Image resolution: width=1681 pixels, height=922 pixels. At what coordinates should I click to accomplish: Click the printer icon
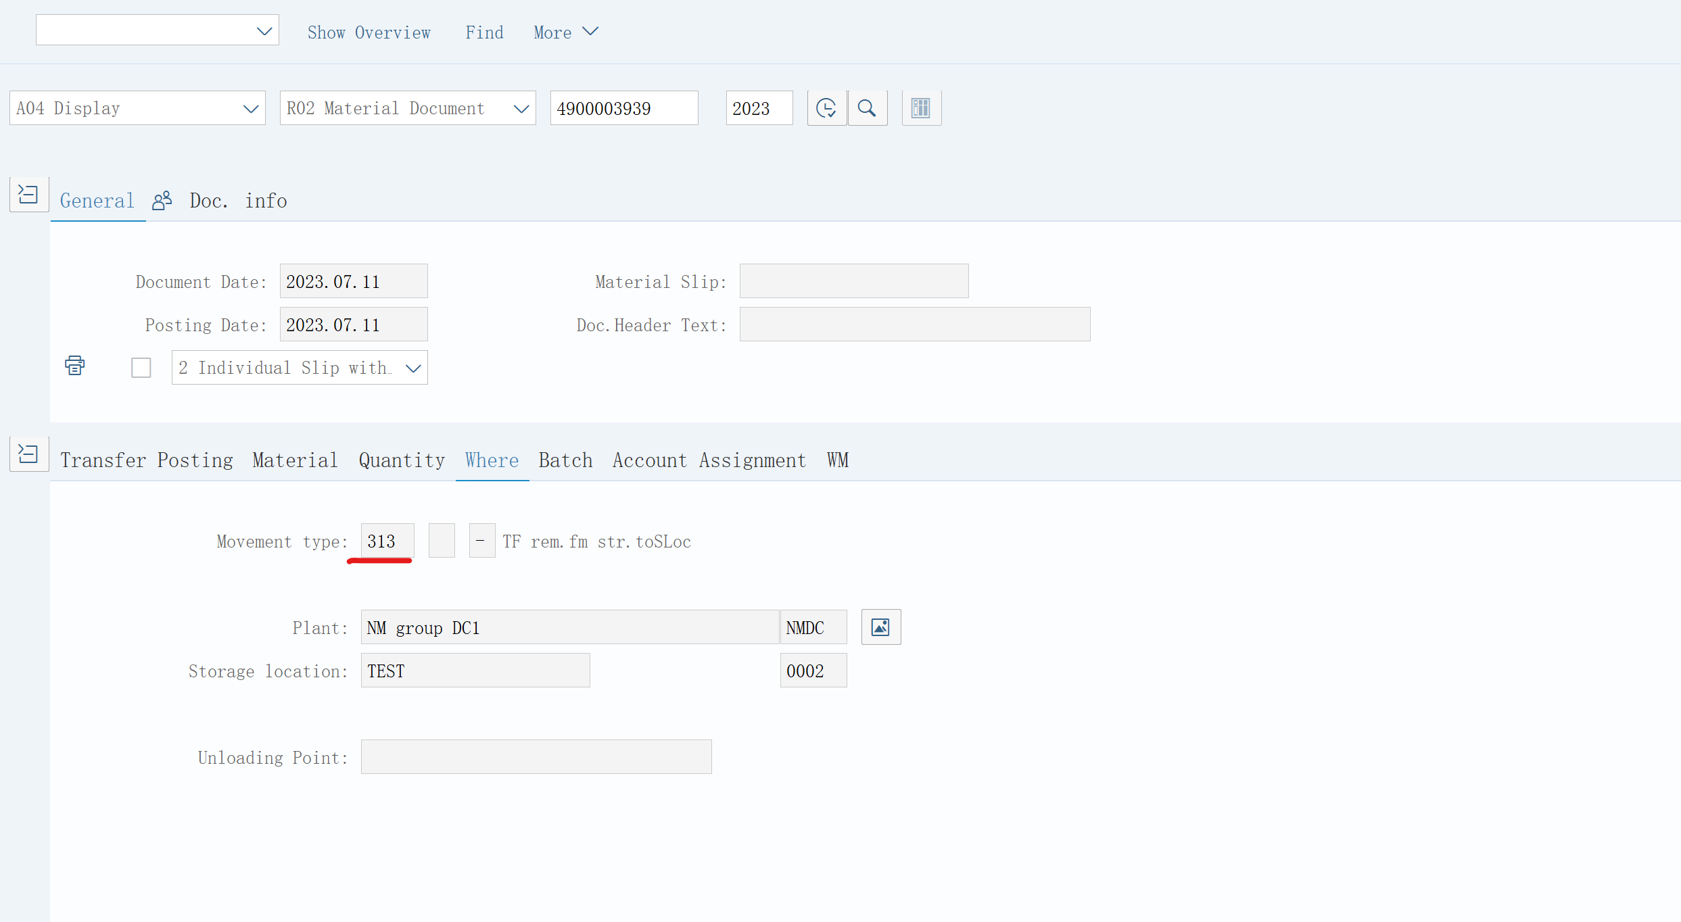74,366
